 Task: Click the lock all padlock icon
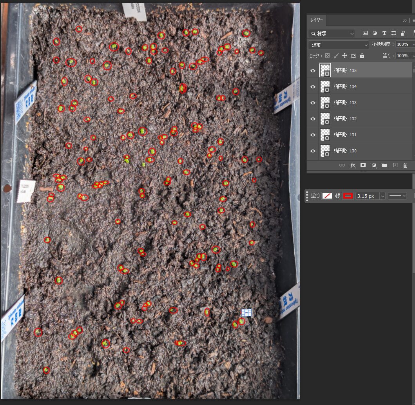[x=362, y=56]
